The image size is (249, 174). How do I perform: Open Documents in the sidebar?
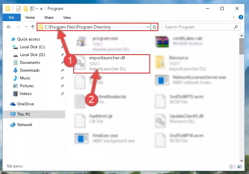click(27, 63)
